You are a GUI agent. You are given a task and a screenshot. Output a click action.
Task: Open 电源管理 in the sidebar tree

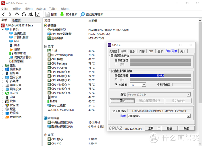(x=20, y=53)
